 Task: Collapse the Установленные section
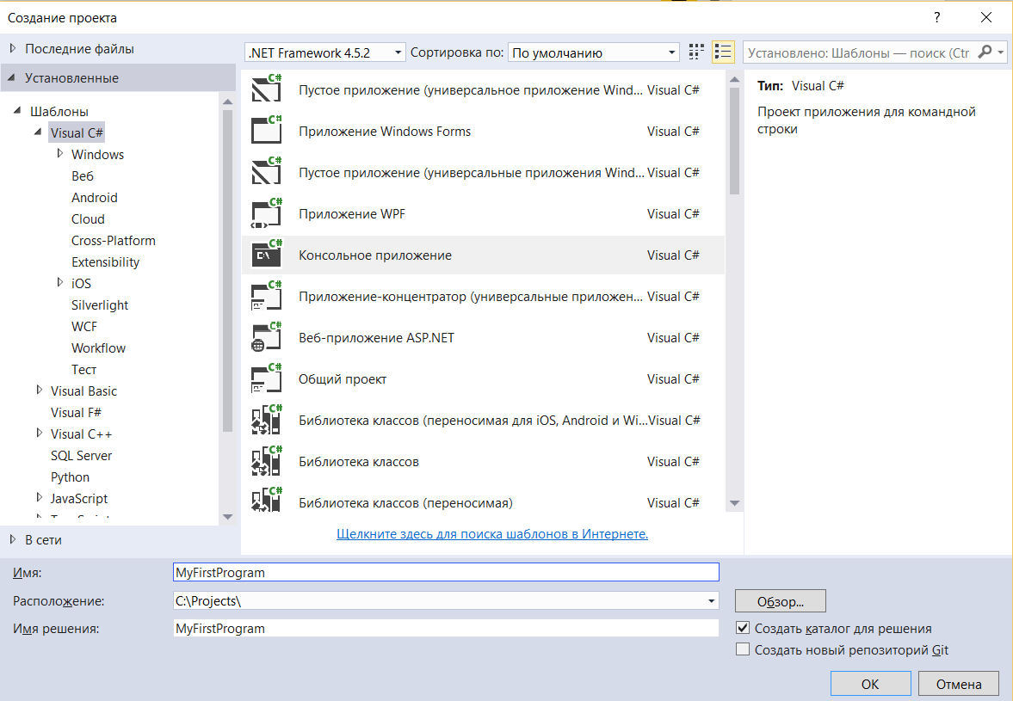12,77
